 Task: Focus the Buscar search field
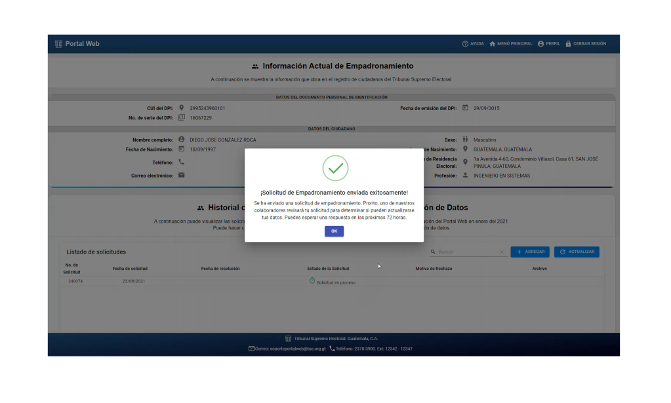(x=467, y=252)
